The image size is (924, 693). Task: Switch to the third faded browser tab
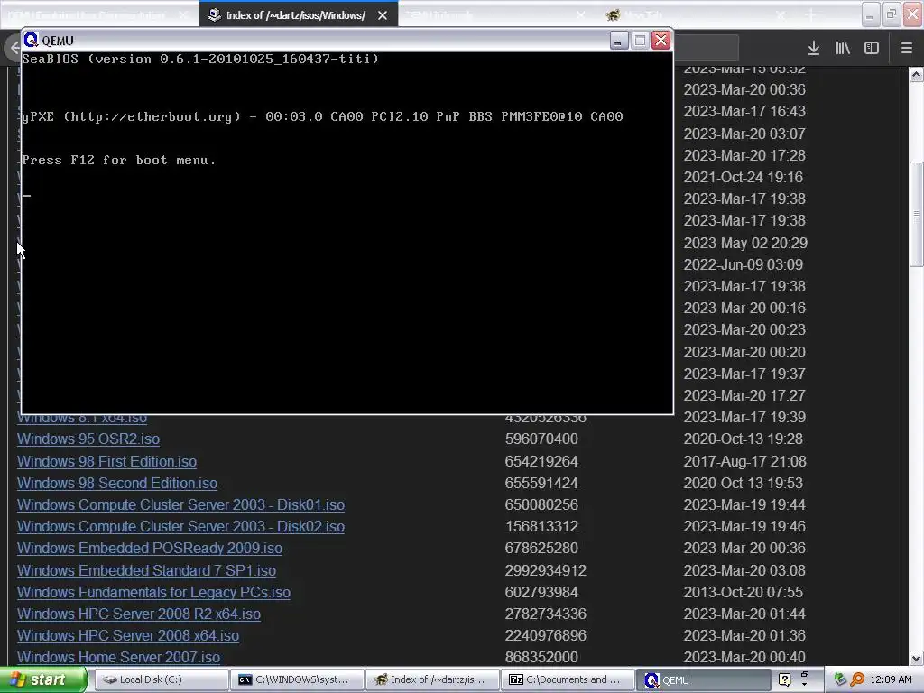pyautogui.click(x=495, y=15)
